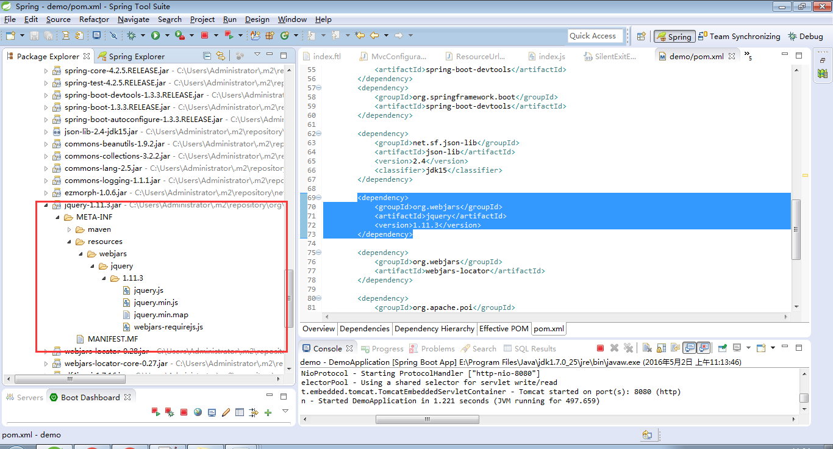Switch to the Spring perspective button
This screenshot has width=833, height=449.
tap(674, 37)
